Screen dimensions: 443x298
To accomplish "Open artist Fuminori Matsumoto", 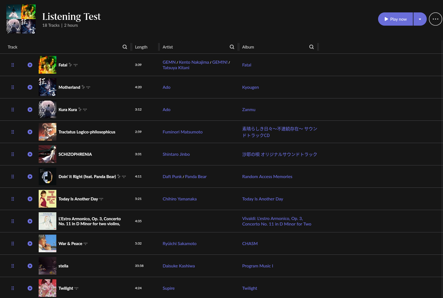I will click(183, 132).
